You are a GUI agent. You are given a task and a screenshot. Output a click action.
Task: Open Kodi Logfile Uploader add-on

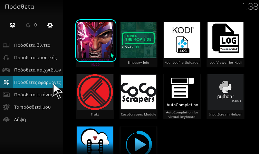(182, 45)
